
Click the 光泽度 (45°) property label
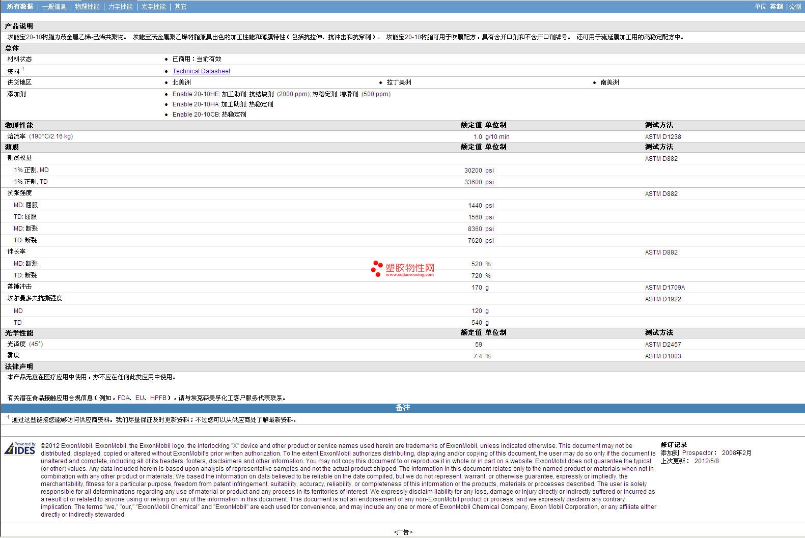click(25, 344)
